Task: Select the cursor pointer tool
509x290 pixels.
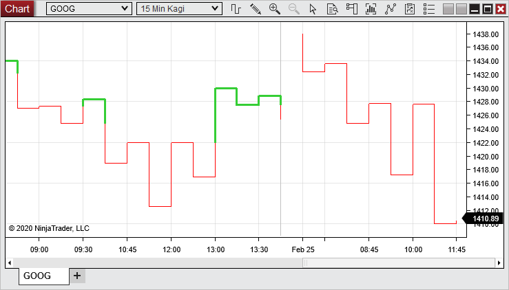Action: (x=313, y=9)
